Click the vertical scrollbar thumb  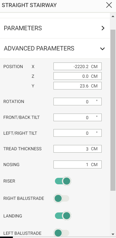pyautogui.click(x=113, y=110)
